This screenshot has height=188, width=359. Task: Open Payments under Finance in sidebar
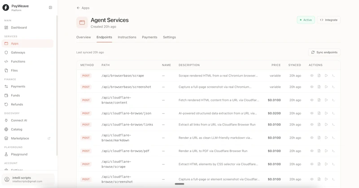tap(27, 86)
